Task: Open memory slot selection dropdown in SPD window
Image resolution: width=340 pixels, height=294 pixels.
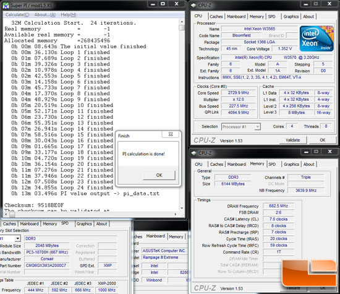Action: click(17, 238)
